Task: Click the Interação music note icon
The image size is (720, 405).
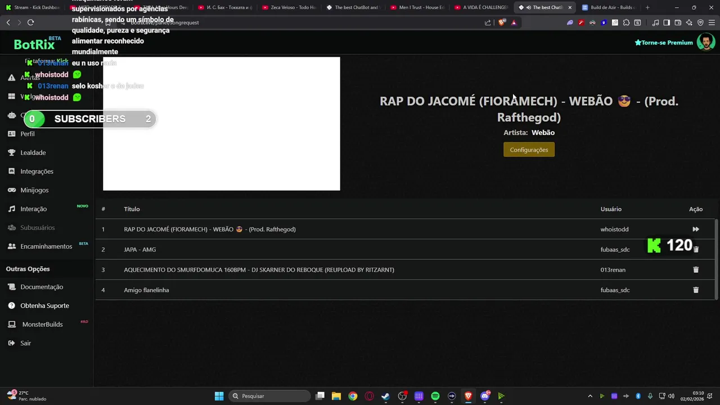Action: click(x=11, y=209)
